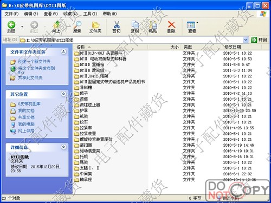Open the 后退 history dropdown arrow
The width and height of the screenshot is (271, 203).
(22, 27)
